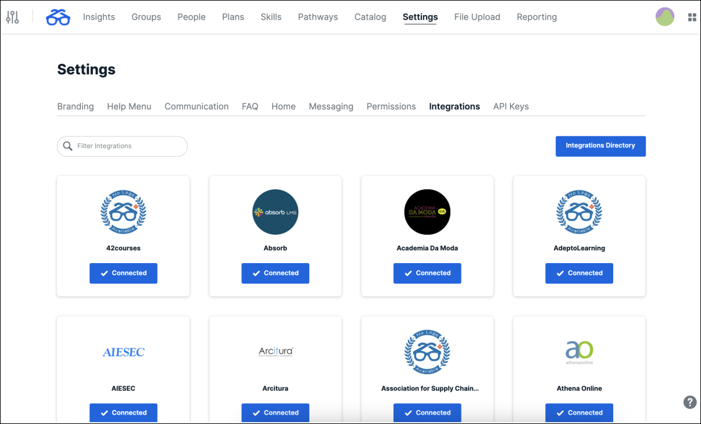The image size is (701, 424).
Task: Click Connected on Association for Supply Chain
Action: pyautogui.click(x=427, y=412)
